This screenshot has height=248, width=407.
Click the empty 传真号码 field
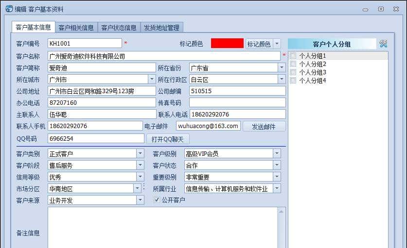(x=237, y=102)
